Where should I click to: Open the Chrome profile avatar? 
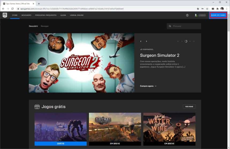tap(222, 9)
